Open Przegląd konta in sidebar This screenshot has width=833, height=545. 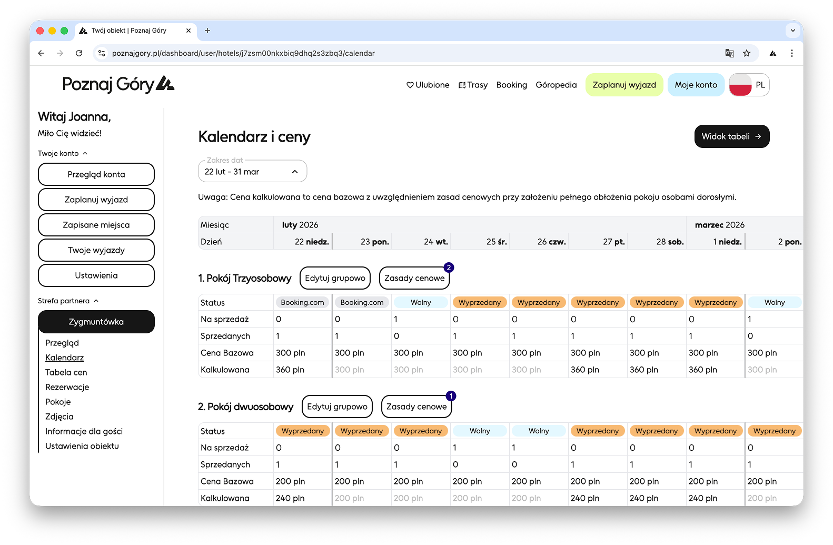pyautogui.click(x=96, y=174)
